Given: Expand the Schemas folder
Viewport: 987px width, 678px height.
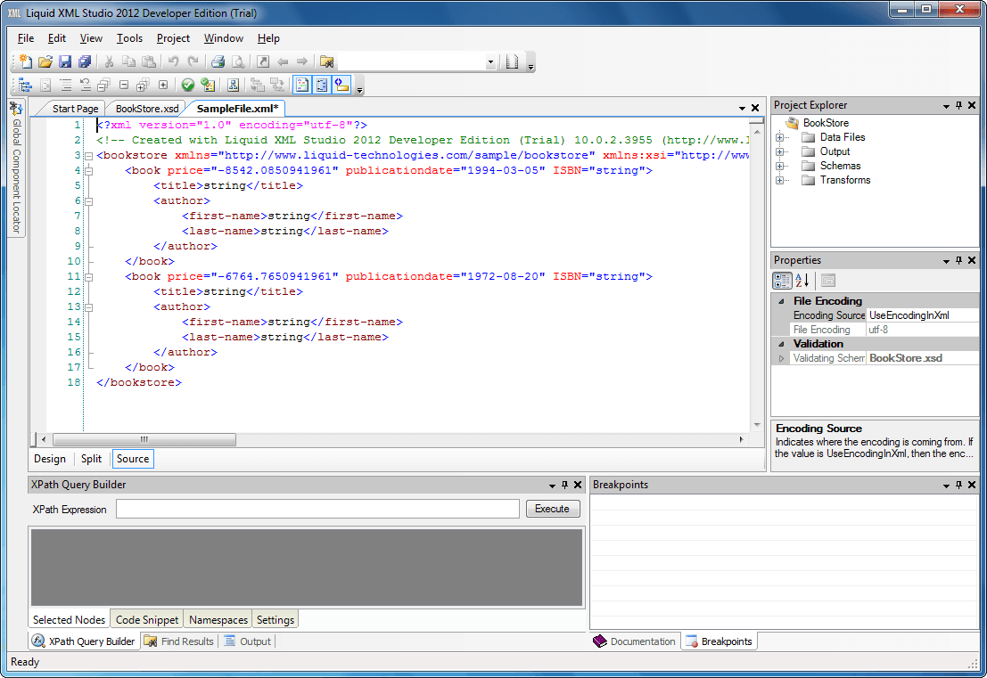Looking at the screenshot, I should (x=779, y=166).
